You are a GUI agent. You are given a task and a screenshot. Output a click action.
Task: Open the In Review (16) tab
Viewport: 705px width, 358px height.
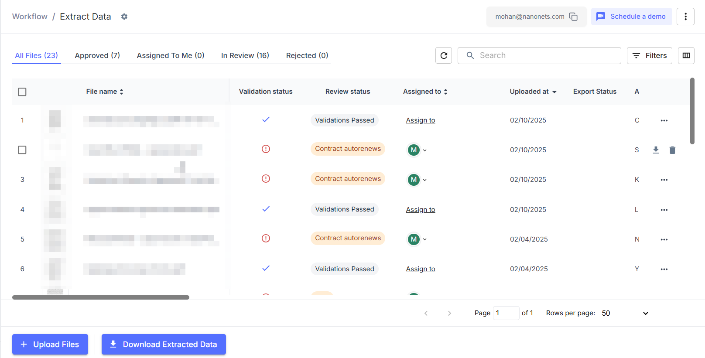tap(245, 55)
